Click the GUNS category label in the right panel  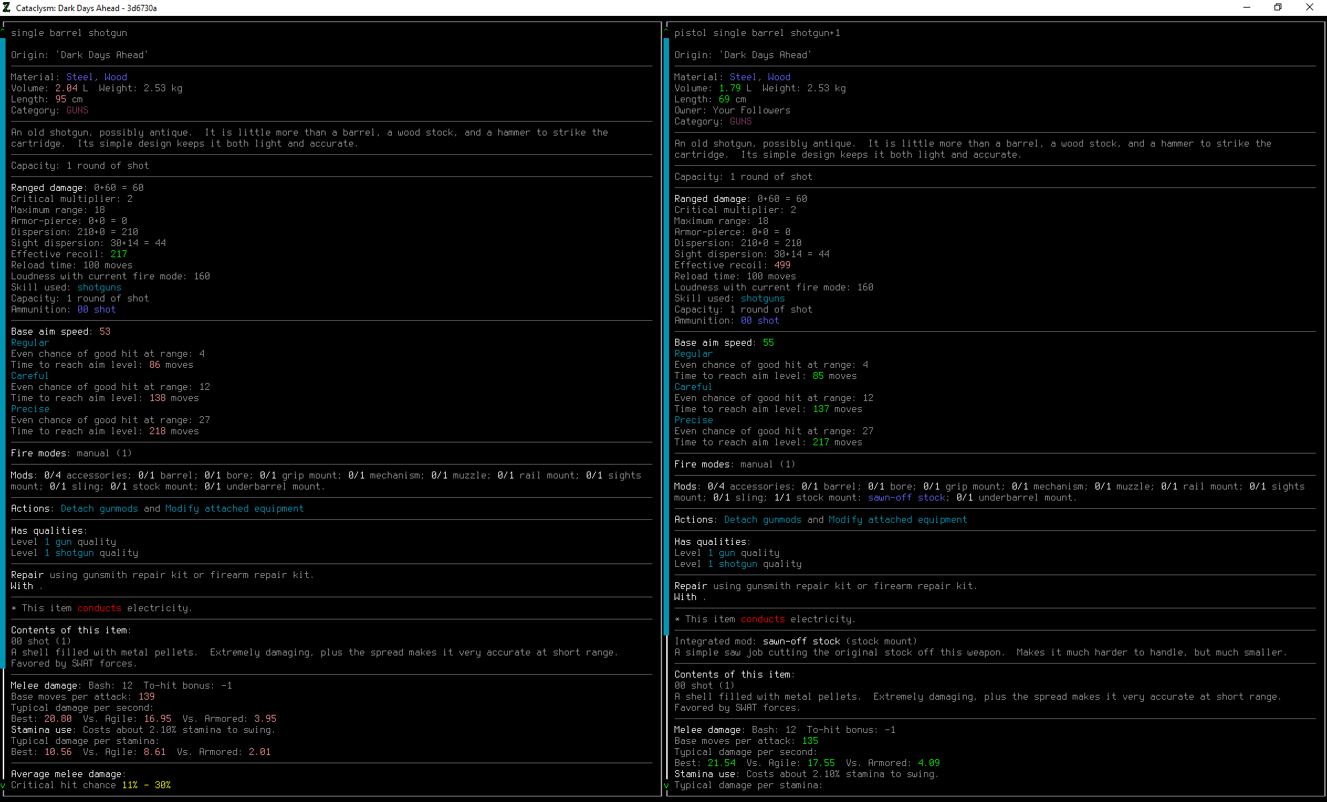740,121
